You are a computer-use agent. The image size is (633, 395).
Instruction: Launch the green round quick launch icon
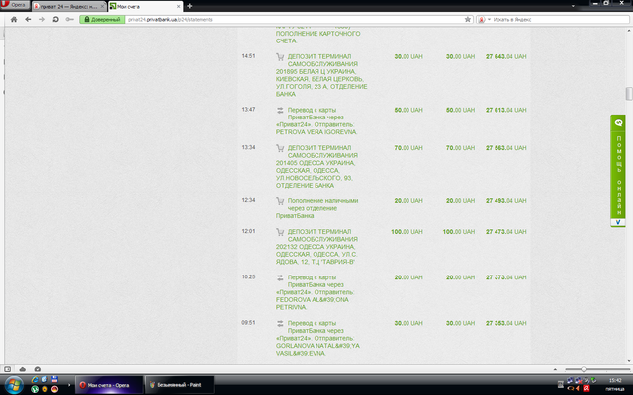point(35,389)
